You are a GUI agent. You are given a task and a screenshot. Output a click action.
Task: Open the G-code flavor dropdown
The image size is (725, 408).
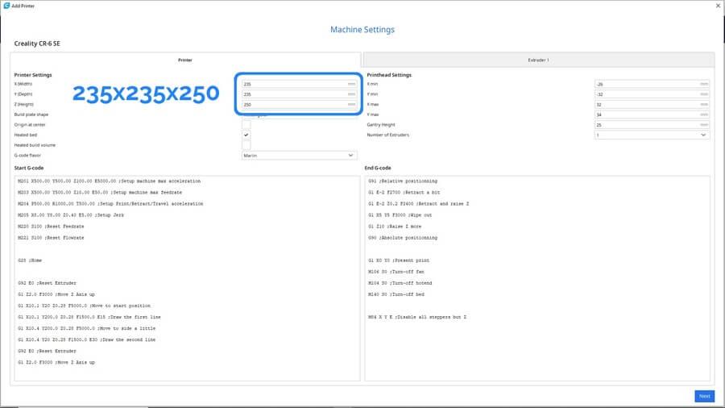coord(299,155)
